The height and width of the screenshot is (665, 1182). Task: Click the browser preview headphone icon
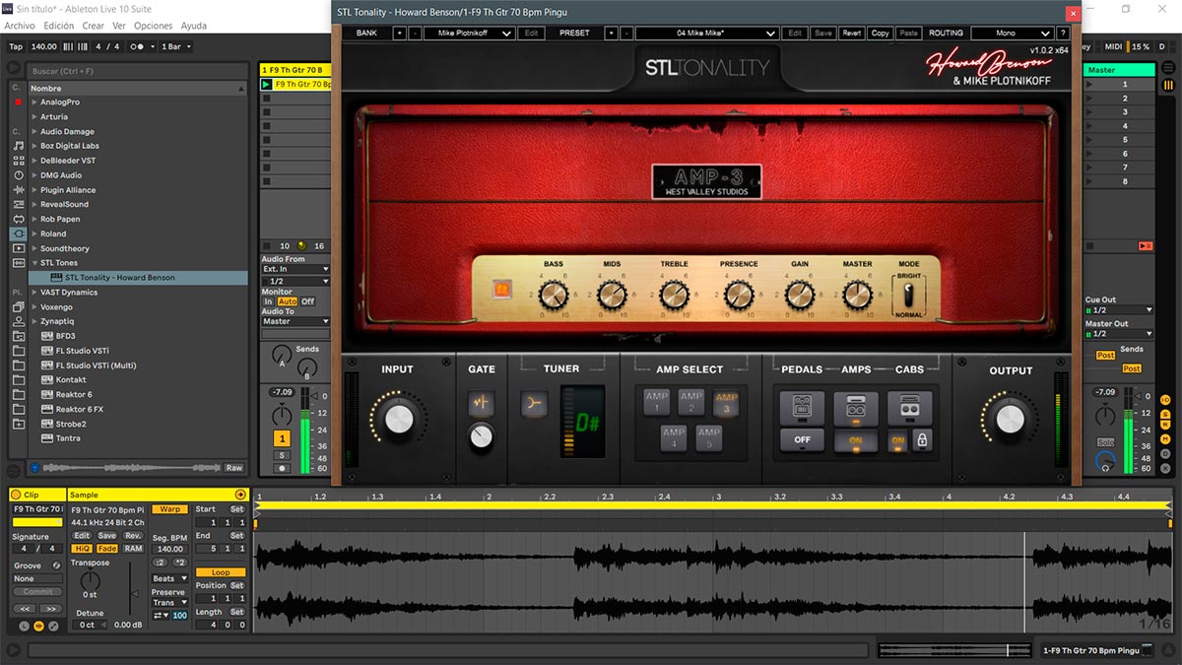coord(36,468)
